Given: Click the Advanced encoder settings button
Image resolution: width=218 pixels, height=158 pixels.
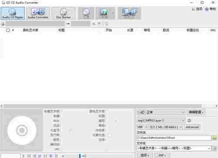Looking at the screenshot, I should (x=192, y=127).
